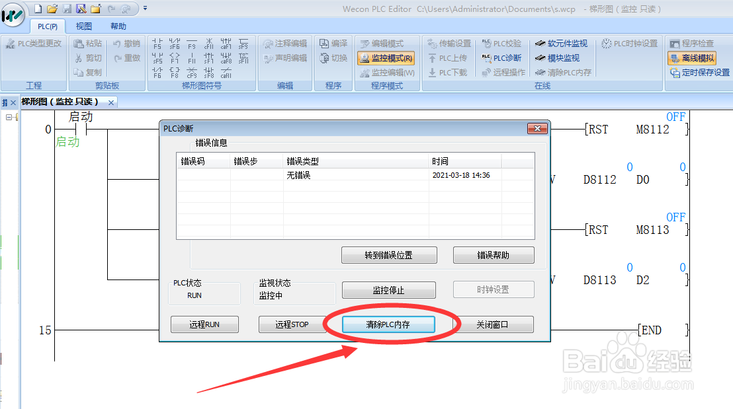Insert coil F7 symbol
Image resolution: width=733 pixels, height=409 pixels.
click(175, 58)
